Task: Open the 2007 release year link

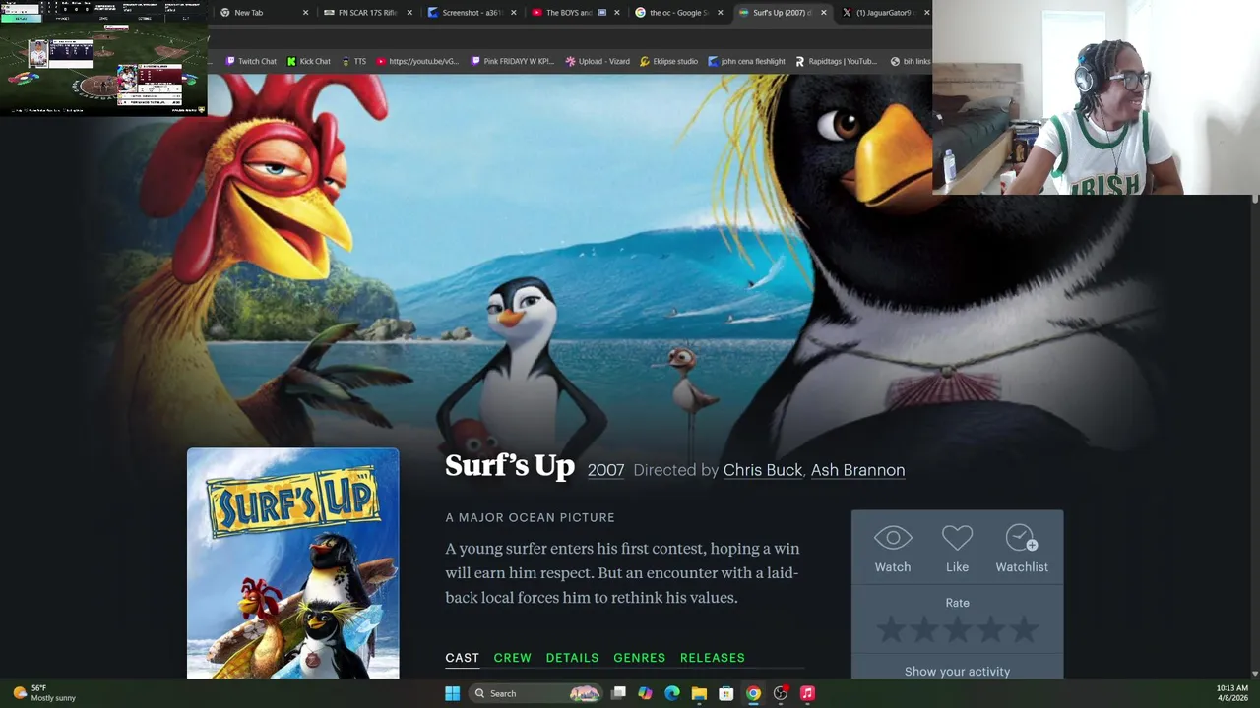Action: click(605, 470)
